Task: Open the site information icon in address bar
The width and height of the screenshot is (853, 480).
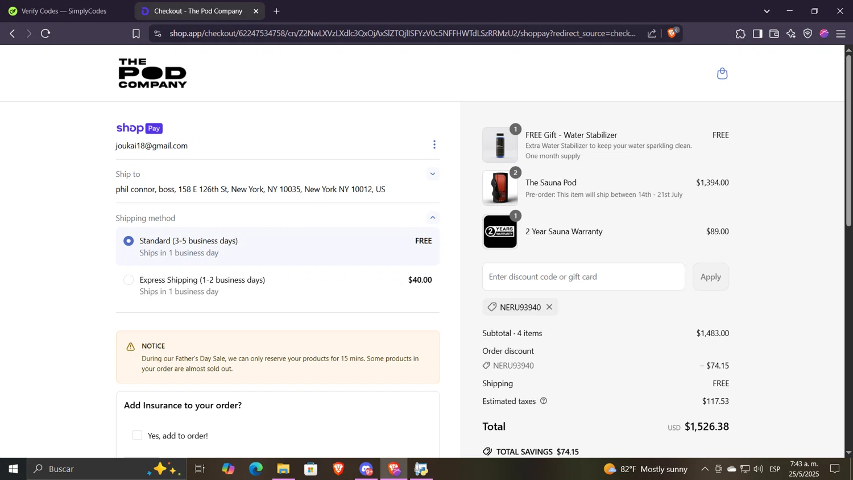Action: point(158,34)
